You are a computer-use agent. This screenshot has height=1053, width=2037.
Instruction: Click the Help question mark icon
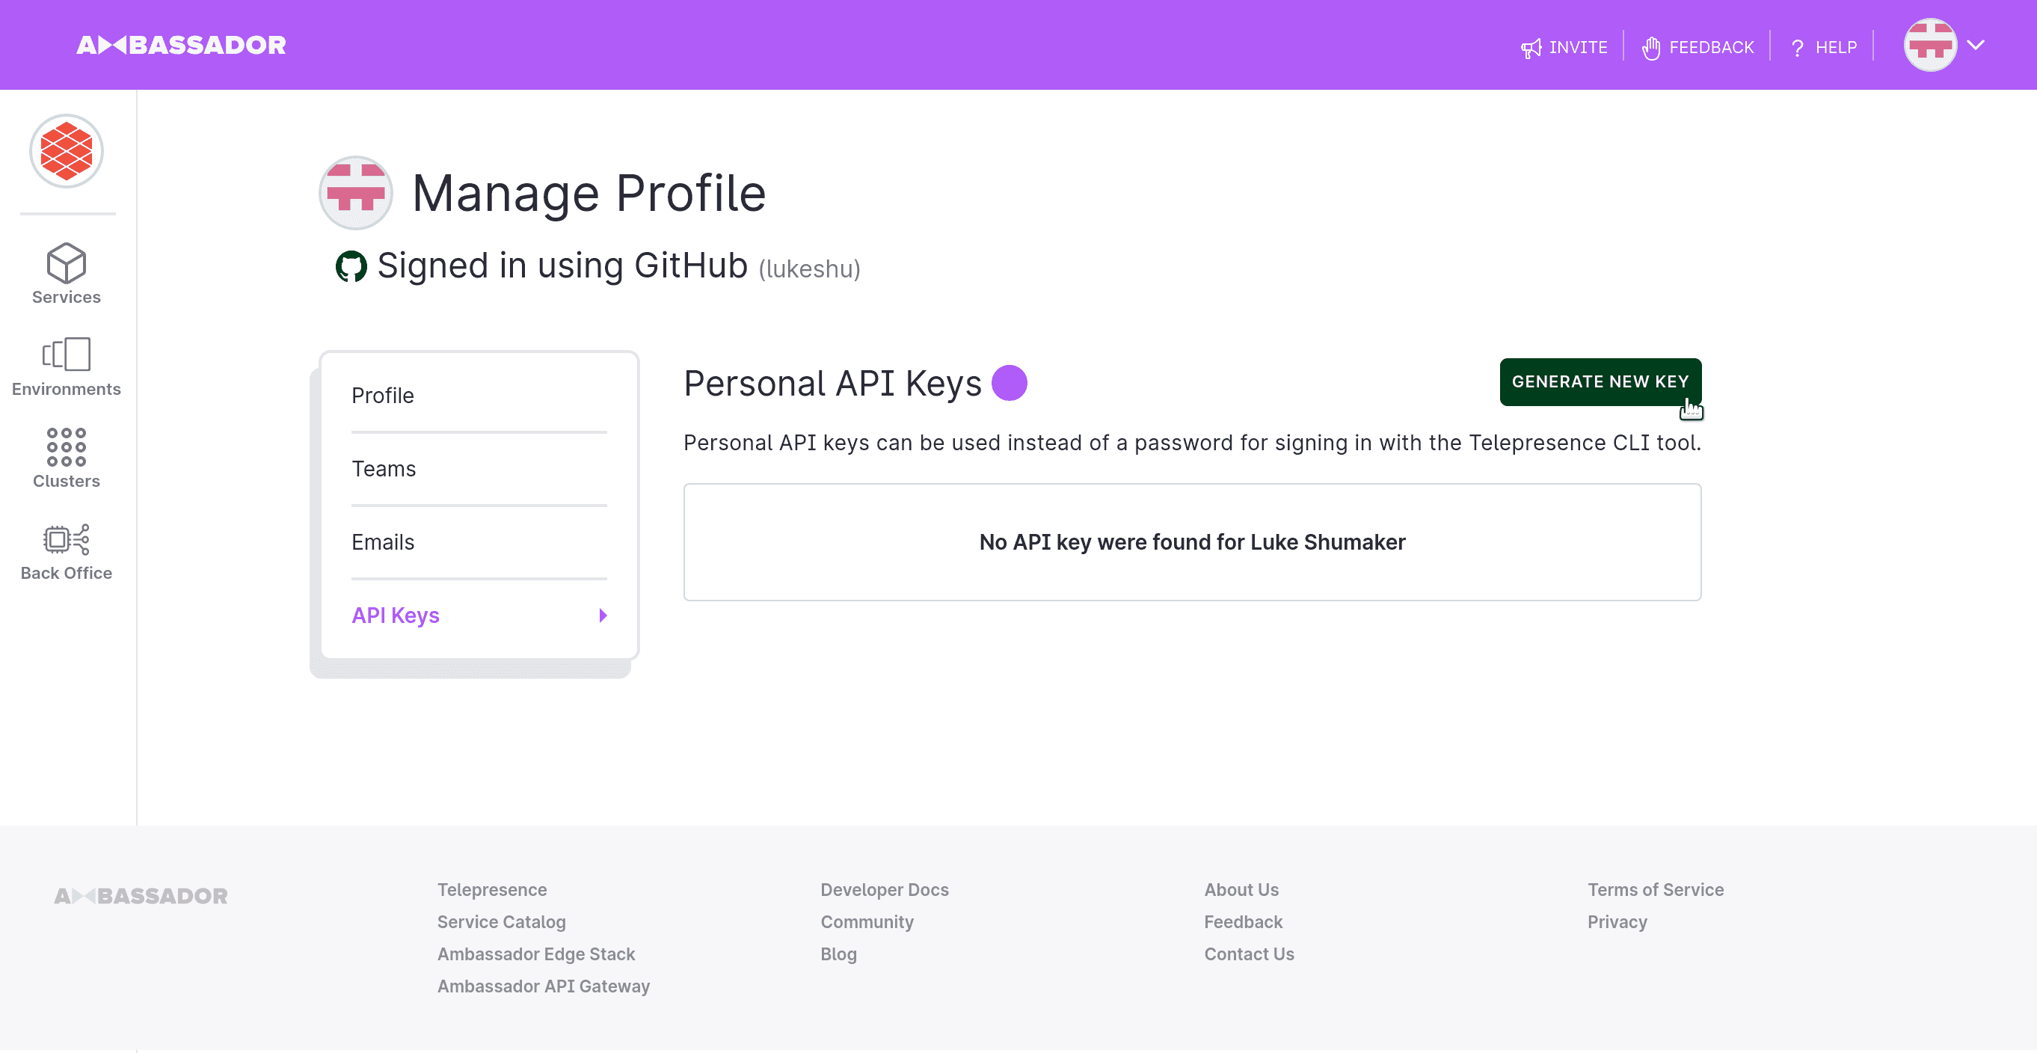click(1798, 47)
